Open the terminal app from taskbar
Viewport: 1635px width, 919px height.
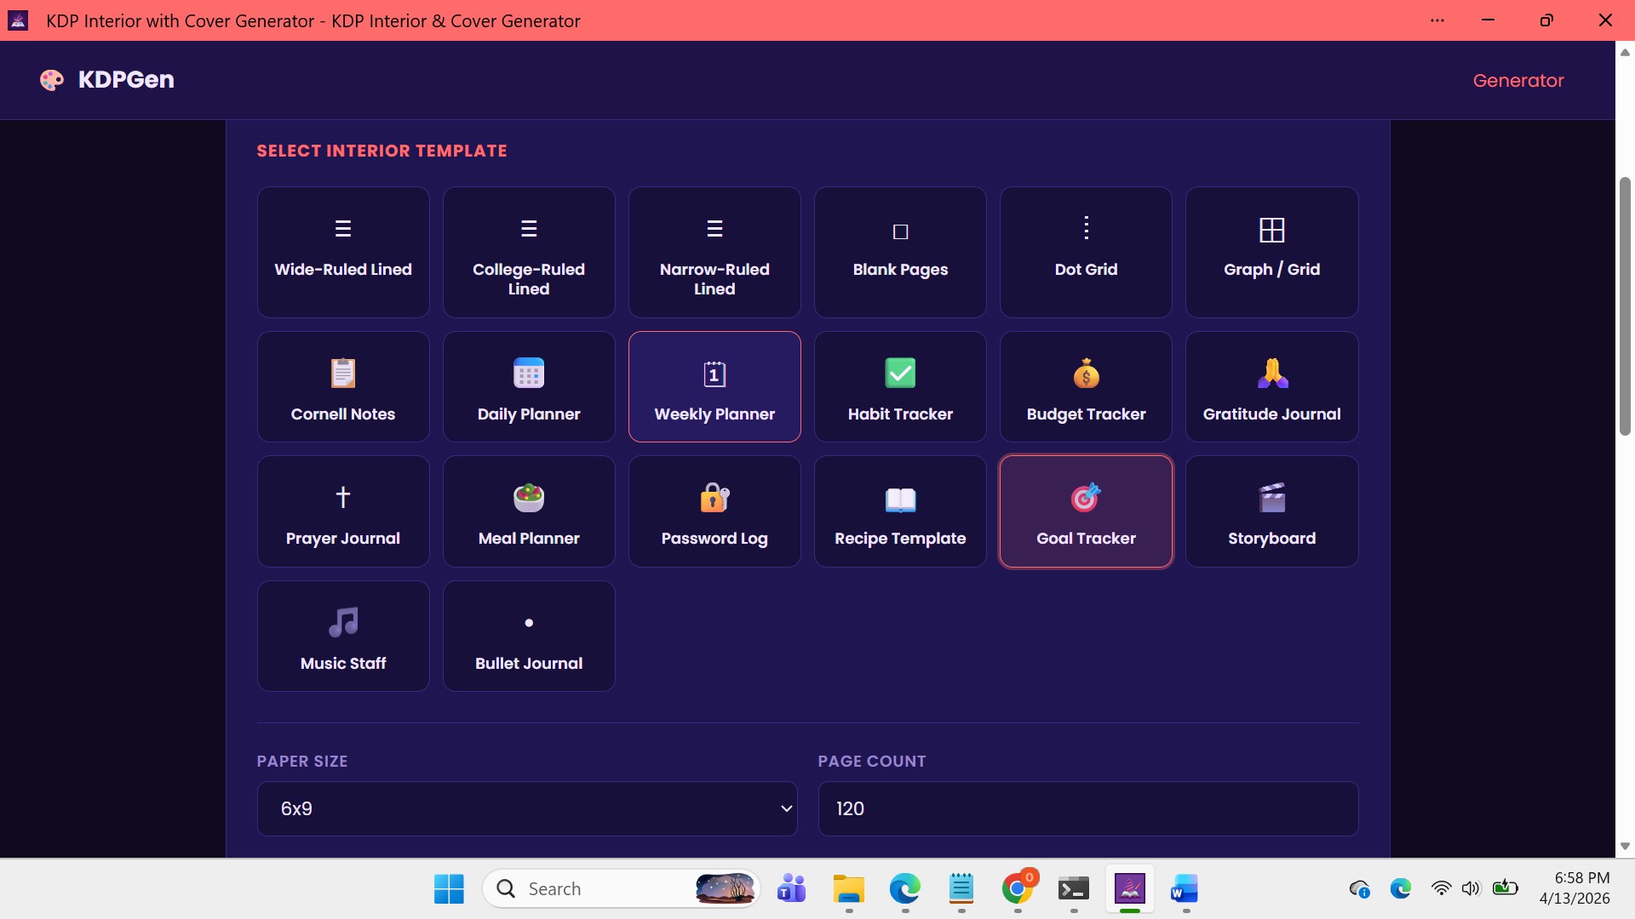1074,889
